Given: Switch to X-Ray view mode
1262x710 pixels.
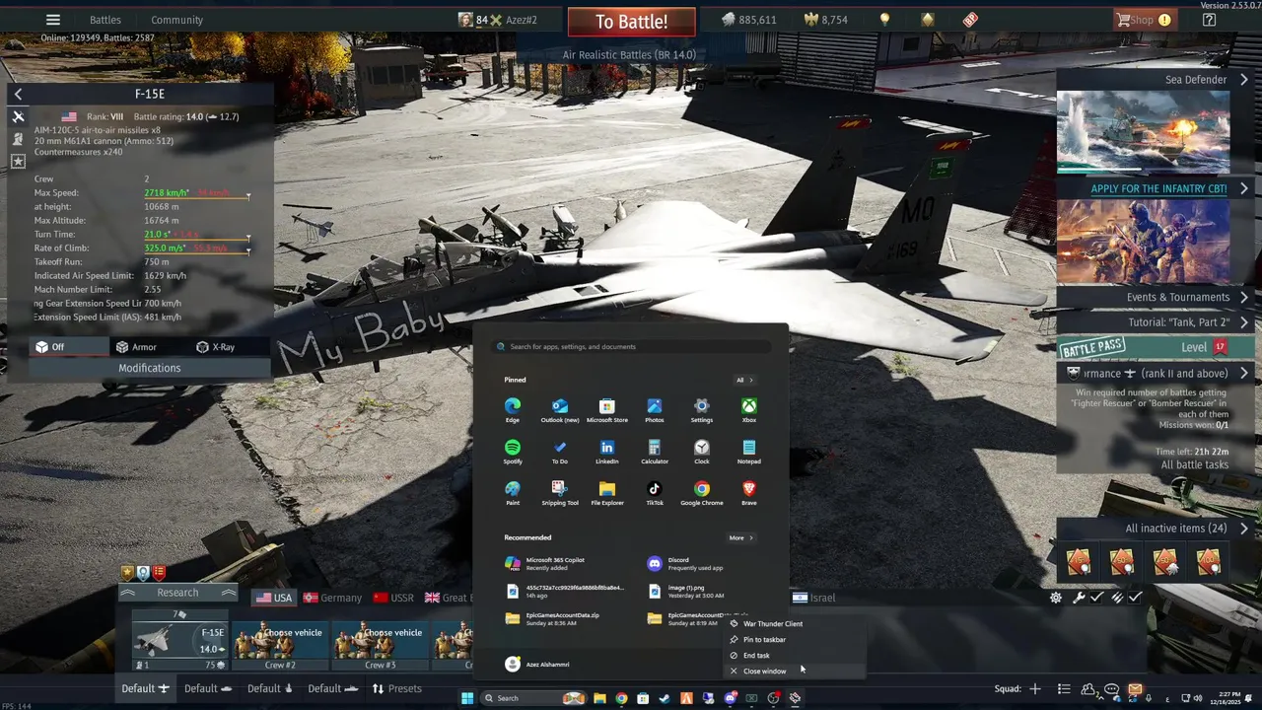Looking at the screenshot, I should tap(215, 347).
